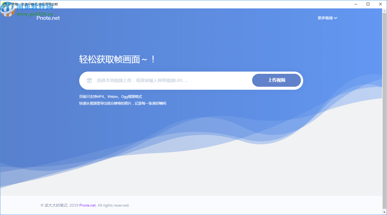Expand the chevron next to 更多链接
This screenshot has height=215, width=387.
point(336,18)
